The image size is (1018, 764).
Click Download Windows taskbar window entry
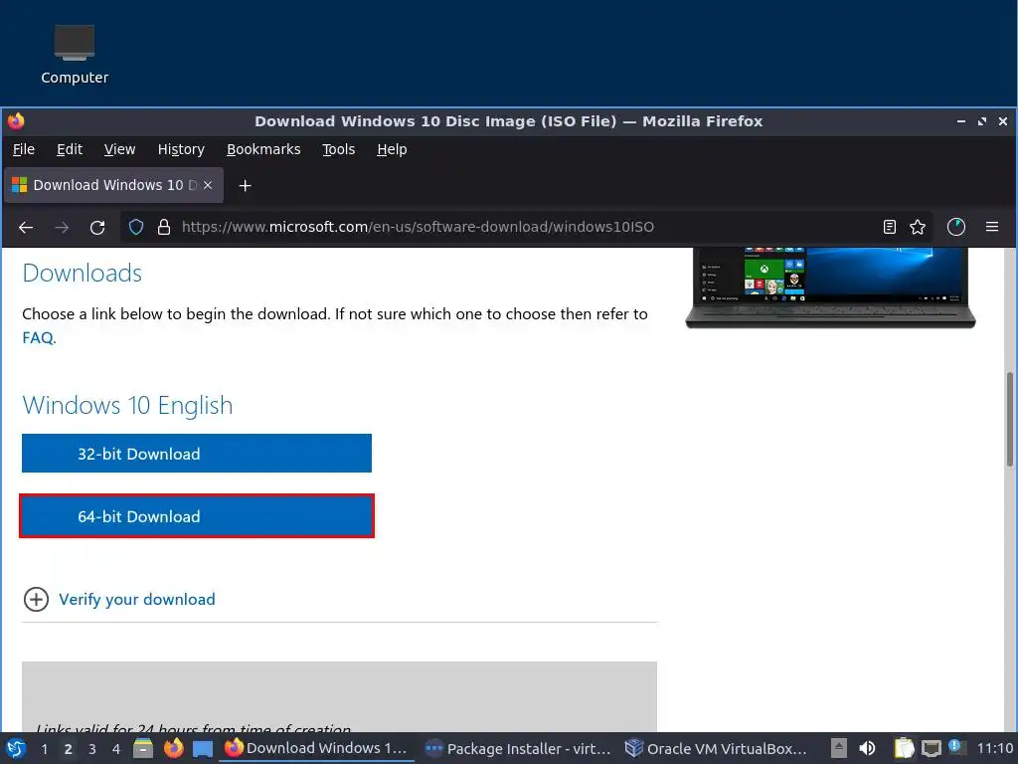coord(316,749)
